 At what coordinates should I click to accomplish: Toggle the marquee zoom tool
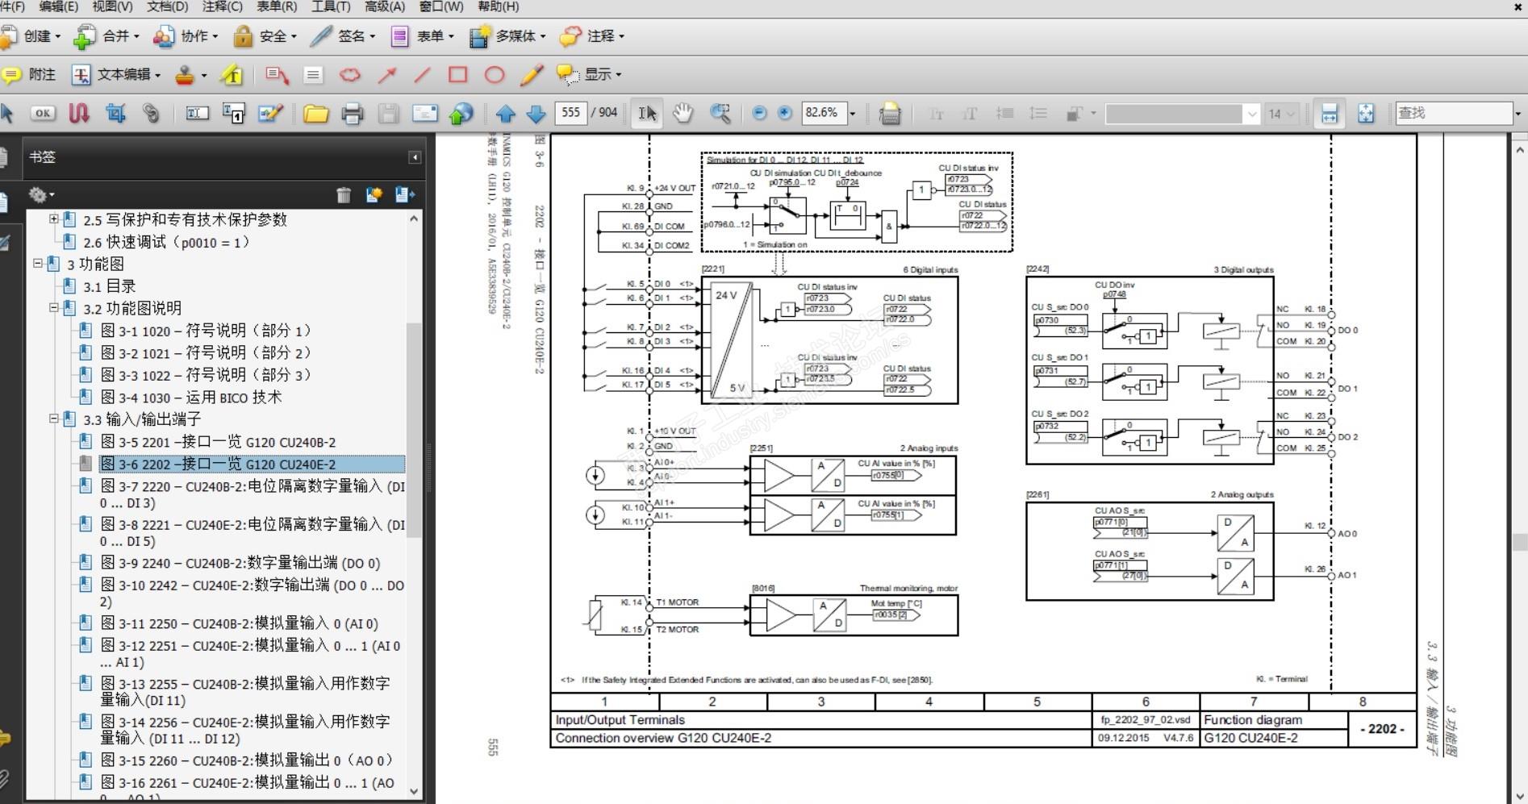[720, 114]
